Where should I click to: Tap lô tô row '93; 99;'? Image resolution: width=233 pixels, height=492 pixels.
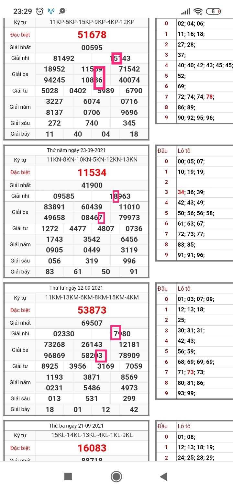(186, 393)
